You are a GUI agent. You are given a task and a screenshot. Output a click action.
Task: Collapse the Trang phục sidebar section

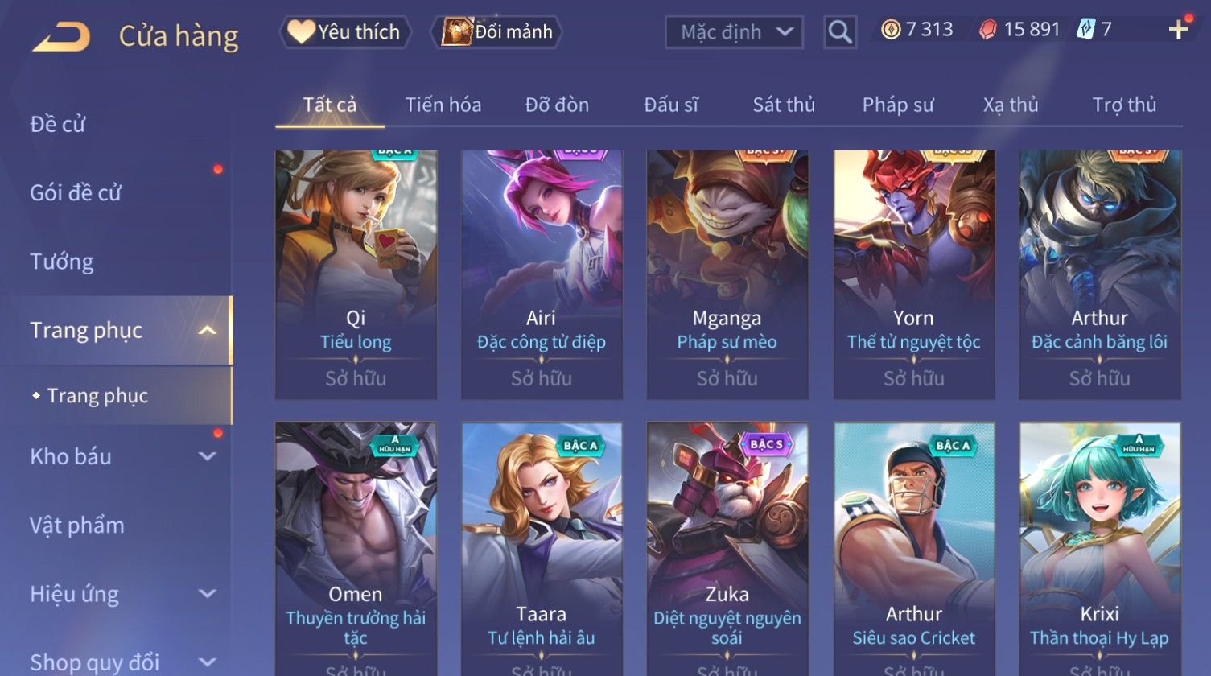[207, 331]
